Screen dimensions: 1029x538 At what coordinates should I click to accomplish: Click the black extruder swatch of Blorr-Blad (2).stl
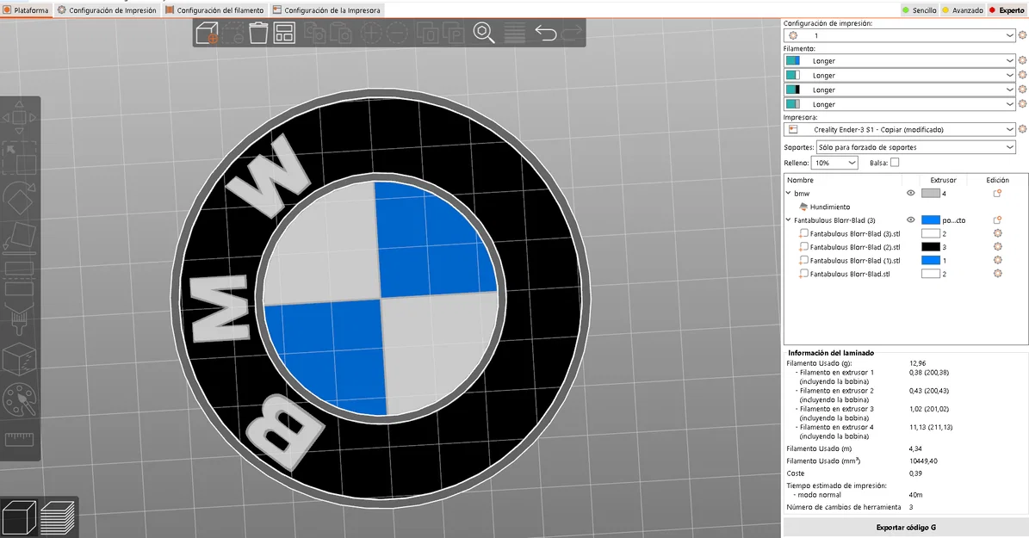point(931,247)
